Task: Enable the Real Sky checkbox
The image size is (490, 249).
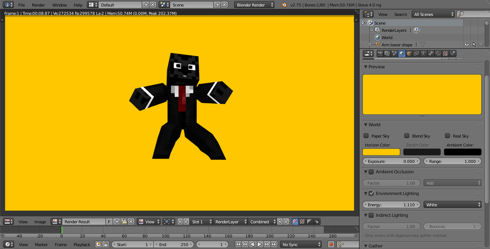Action: click(x=448, y=136)
